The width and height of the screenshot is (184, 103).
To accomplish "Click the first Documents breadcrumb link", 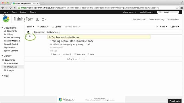I will pyautogui.click(x=39, y=32).
